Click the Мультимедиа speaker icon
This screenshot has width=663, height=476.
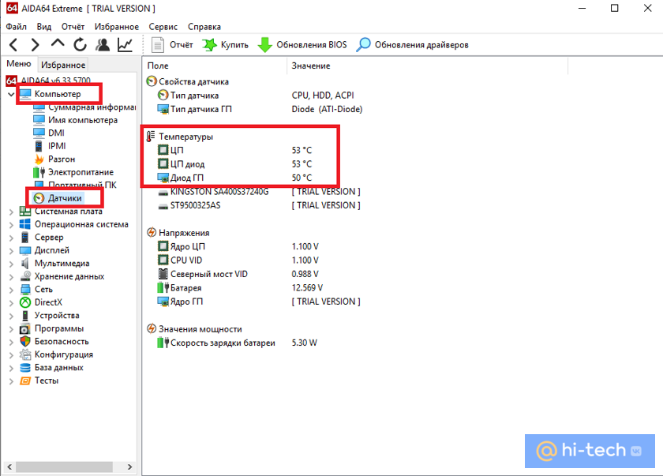pyautogui.click(x=25, y=264)
